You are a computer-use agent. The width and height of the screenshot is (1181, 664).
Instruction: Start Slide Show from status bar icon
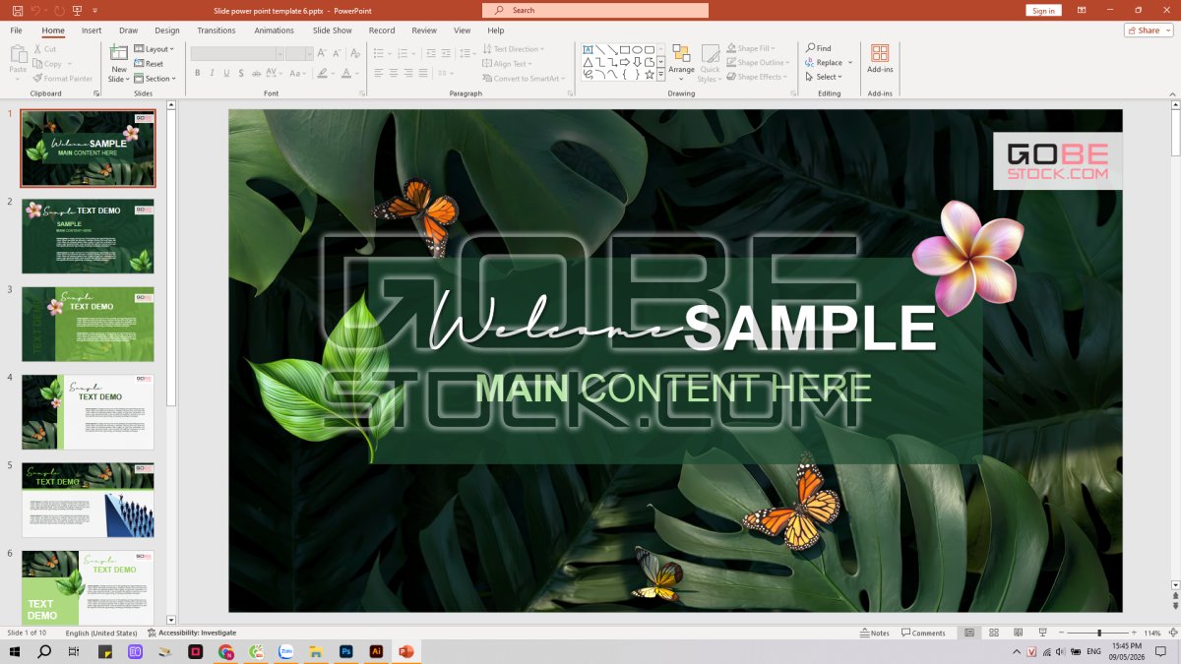[1043, 633]
